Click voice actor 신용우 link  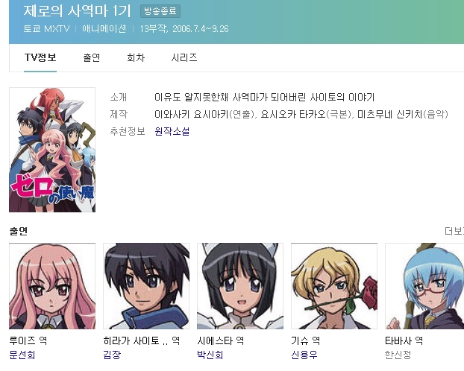(x=304, y=355)
